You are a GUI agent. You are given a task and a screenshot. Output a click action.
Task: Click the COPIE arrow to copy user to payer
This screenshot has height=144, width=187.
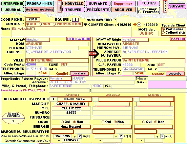click(94, 53)
